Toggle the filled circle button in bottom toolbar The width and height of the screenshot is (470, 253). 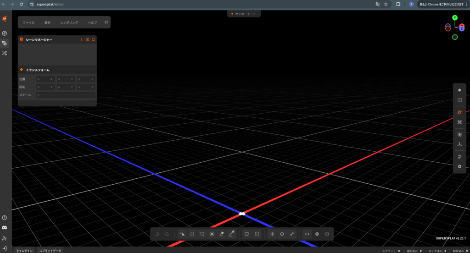pyautogui.click(x=317, y=234)
